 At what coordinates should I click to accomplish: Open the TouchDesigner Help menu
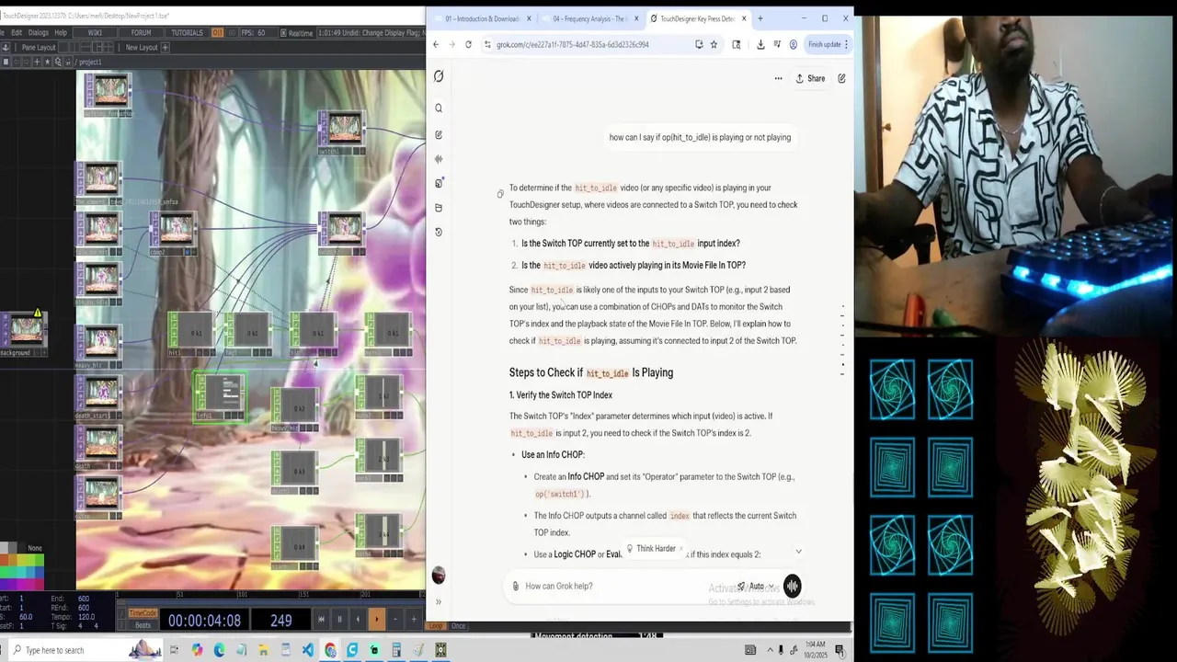61,33
